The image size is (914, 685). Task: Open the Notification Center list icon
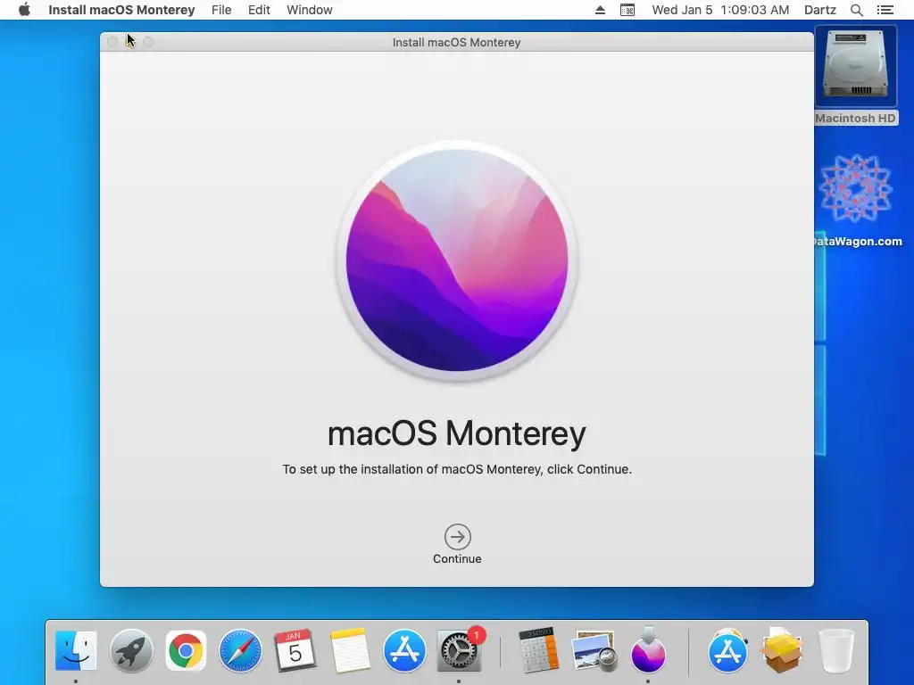pos(885,10)
